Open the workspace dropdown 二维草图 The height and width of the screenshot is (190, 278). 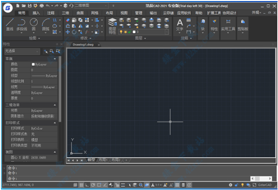(x=92, y=6)
